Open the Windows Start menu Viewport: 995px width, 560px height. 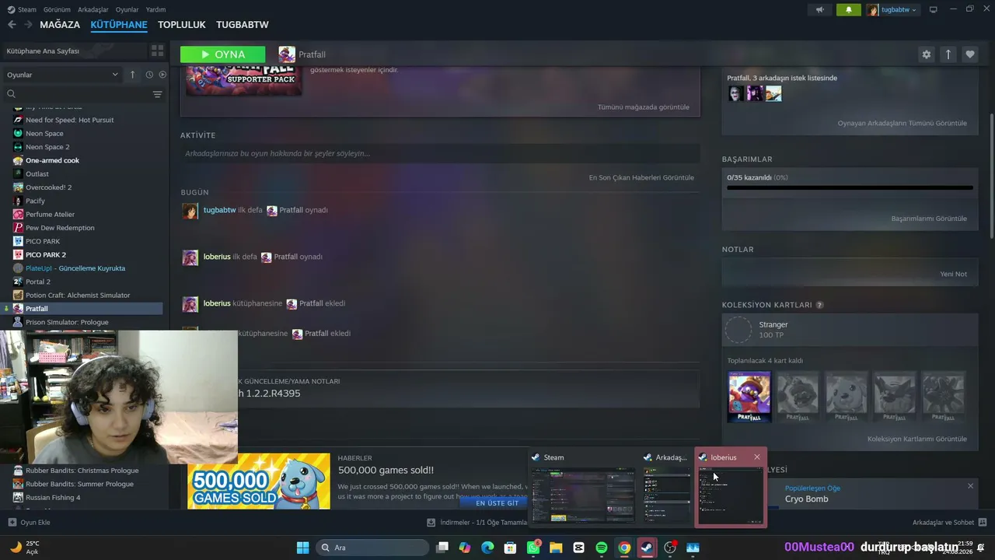(x=302, y=548)
